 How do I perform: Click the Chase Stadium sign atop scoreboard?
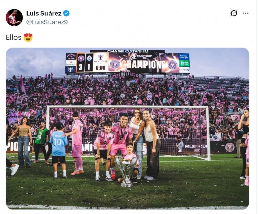pos(128,51)
